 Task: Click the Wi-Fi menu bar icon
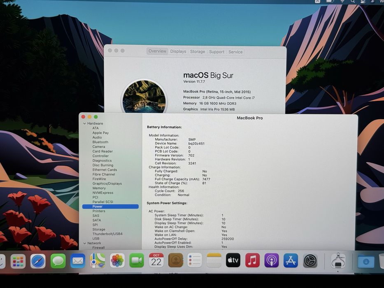342,1
